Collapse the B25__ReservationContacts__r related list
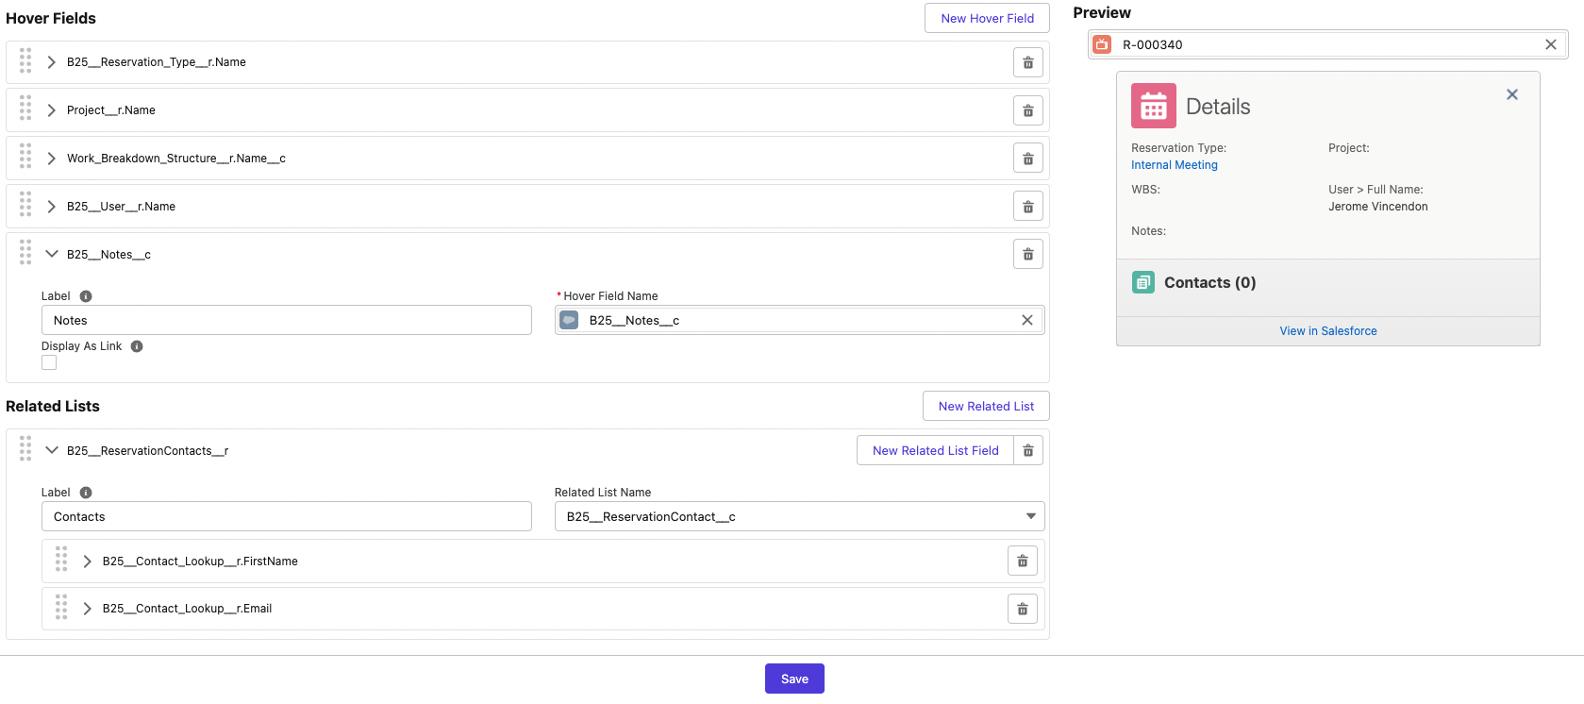The image size is (1584, 704). pyautogui.click(x=52, y=451)
